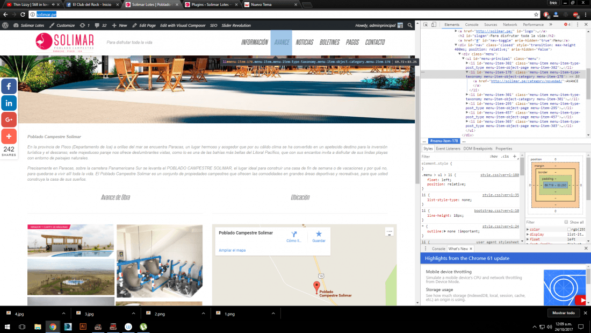Click the Adobe Illustrator taskbar icon
The width and height of the screenshot is (591, 333).
pos(83,327)
